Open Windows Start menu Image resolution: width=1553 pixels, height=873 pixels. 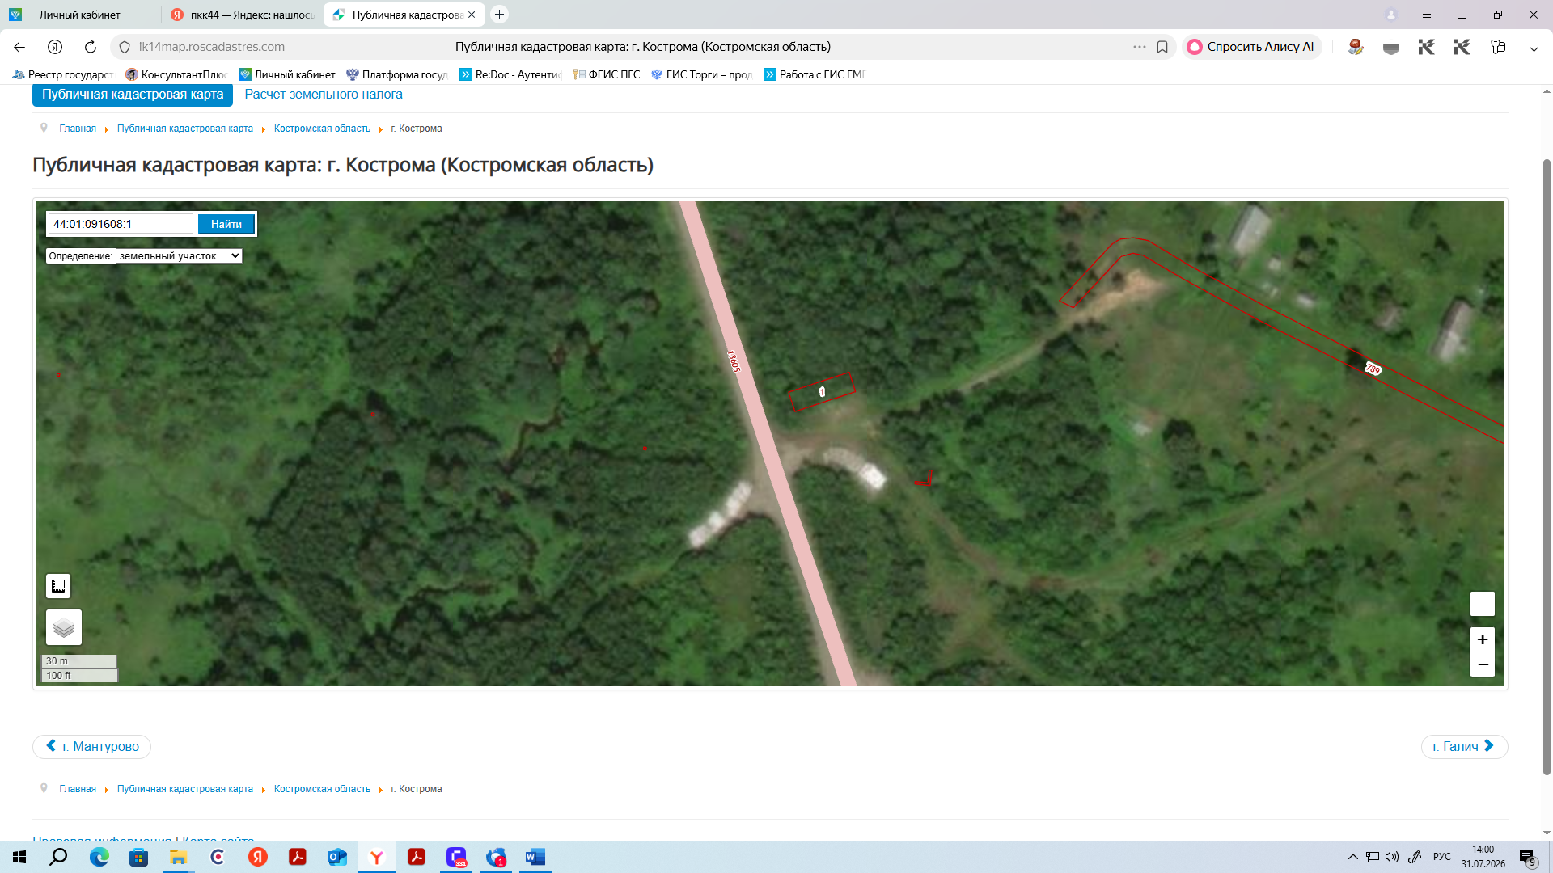[19, 857]
